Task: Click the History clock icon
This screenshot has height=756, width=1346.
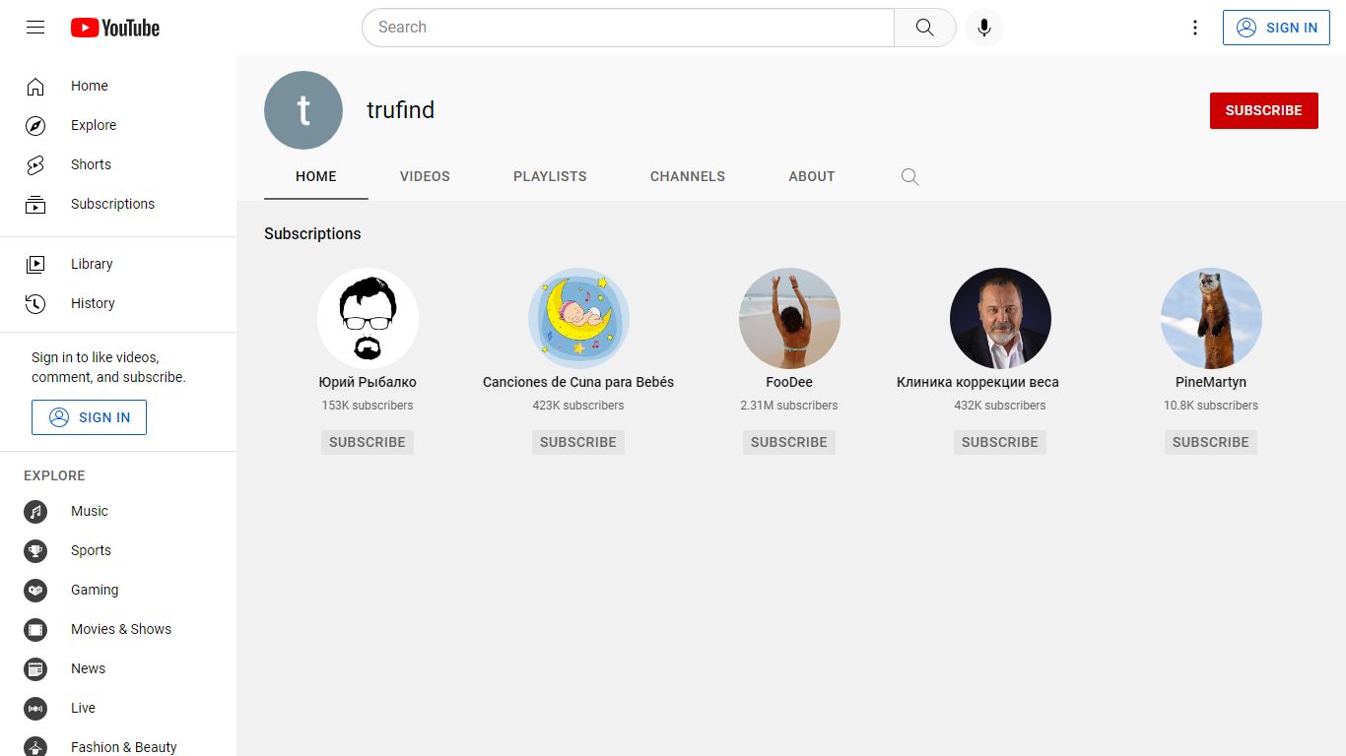Action: point(35,303)
